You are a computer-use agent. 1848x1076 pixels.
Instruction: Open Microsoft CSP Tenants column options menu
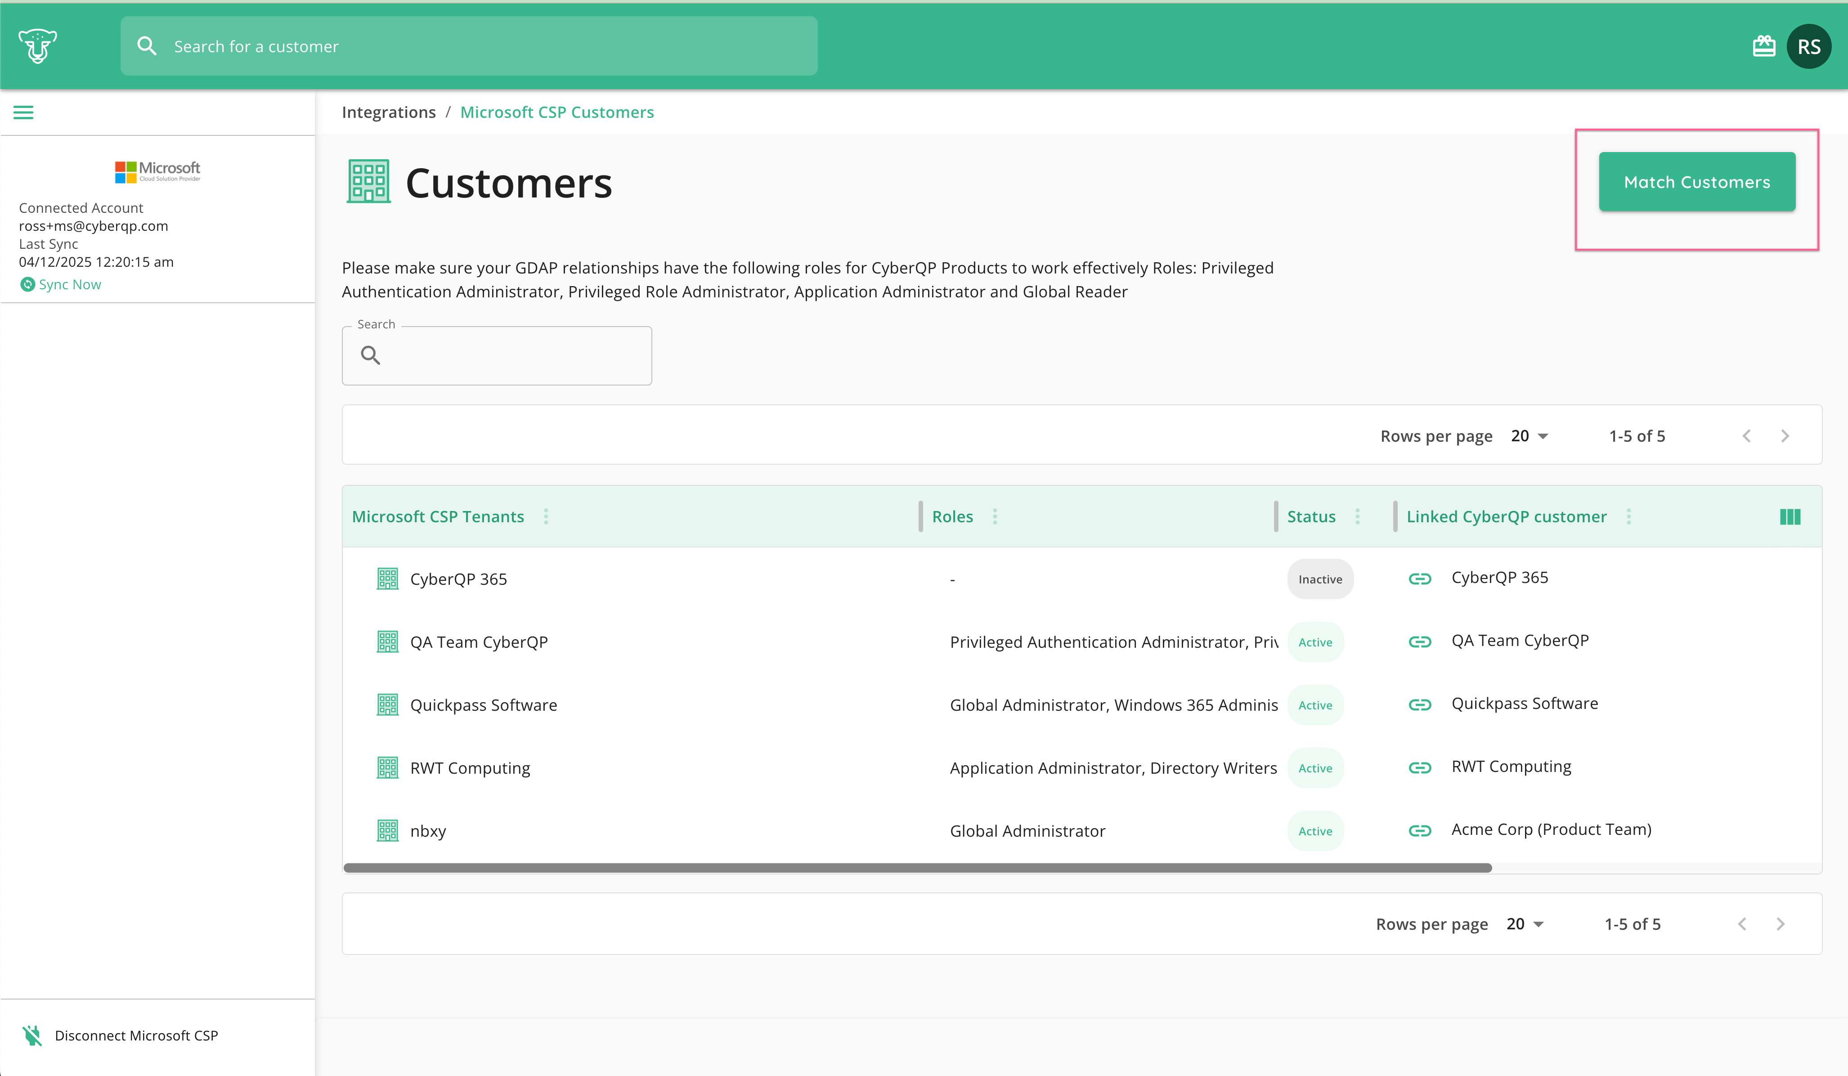coord(546,516)
